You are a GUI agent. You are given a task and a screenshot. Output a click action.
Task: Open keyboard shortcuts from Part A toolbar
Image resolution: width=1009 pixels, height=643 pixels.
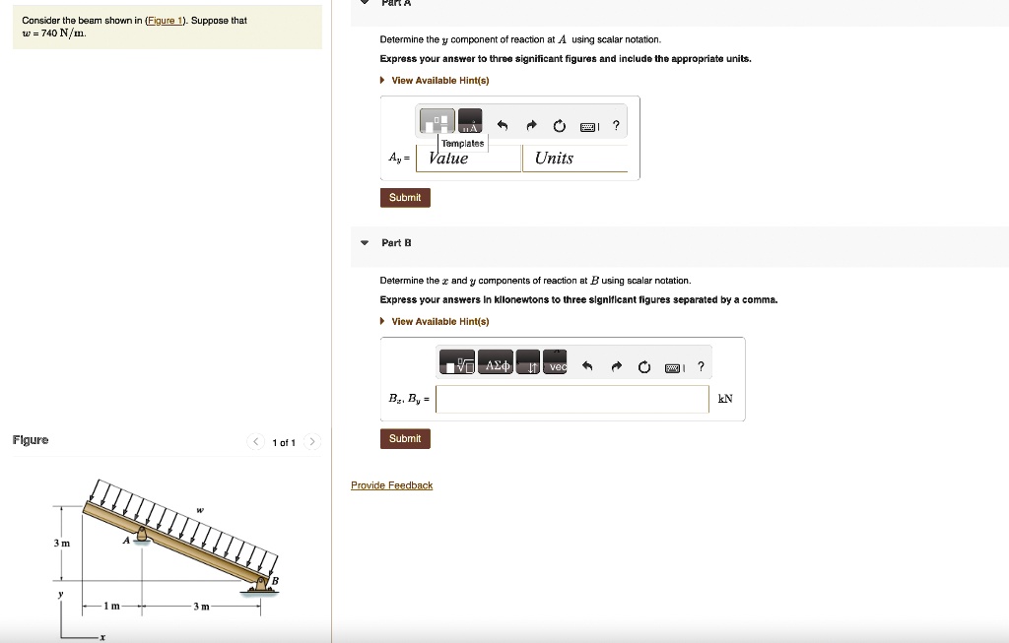click(x=589, y=126)
